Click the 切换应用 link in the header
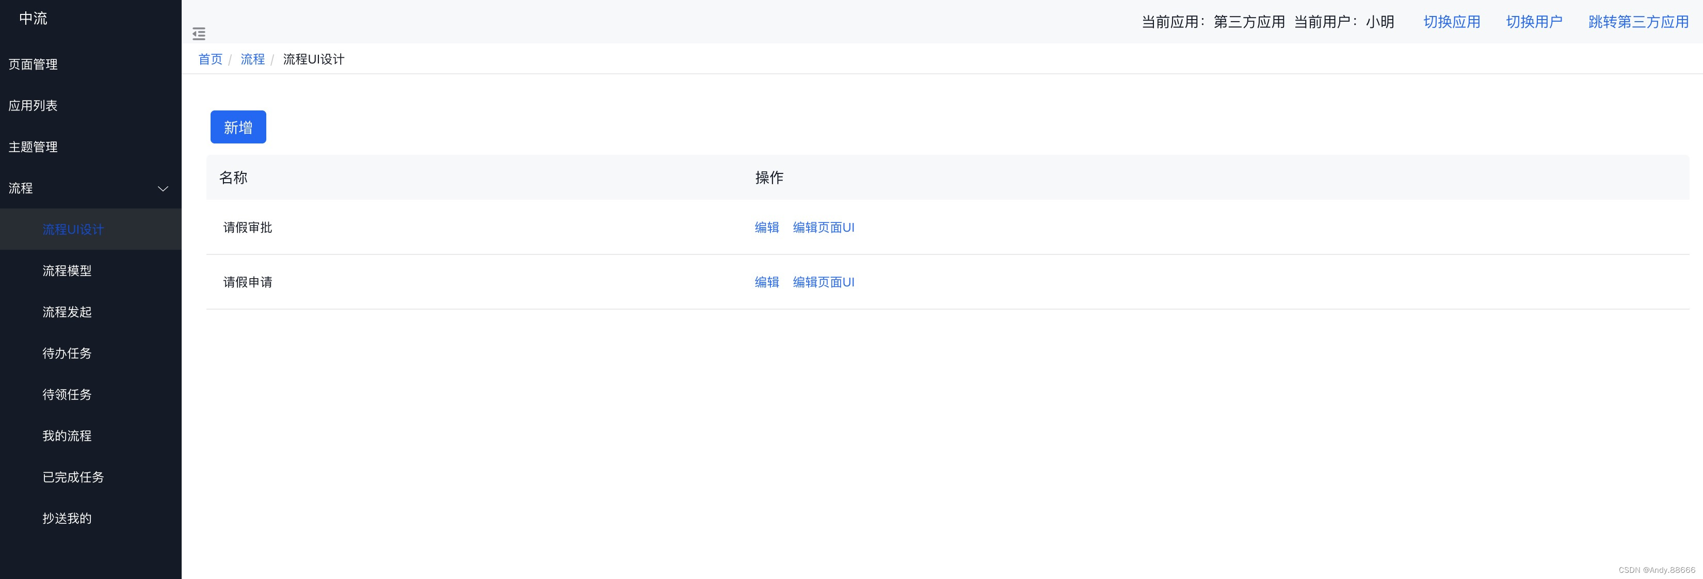Screen dimensions: 1703x579 1452,22
